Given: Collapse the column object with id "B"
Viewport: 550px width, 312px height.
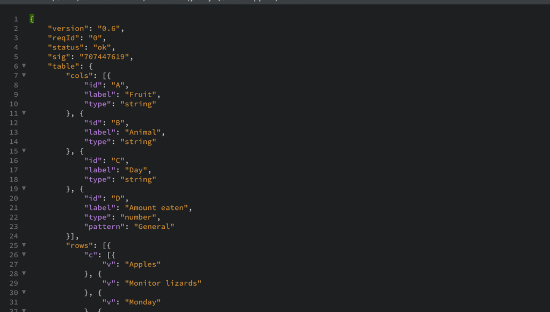Looking at the screenshot, I should click(24, 113).
